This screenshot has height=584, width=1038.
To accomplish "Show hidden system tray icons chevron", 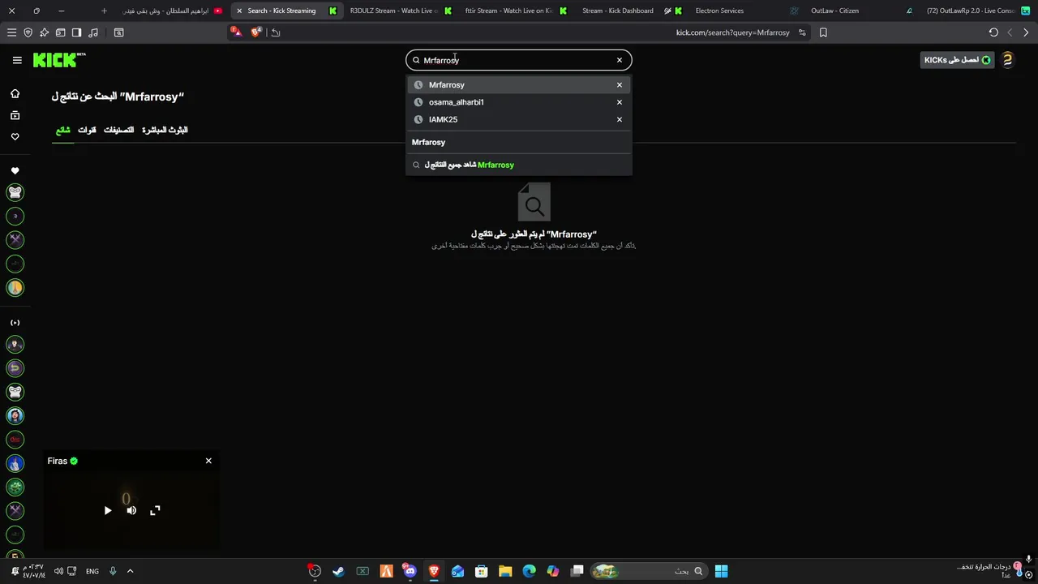I will tap(130, 571).
